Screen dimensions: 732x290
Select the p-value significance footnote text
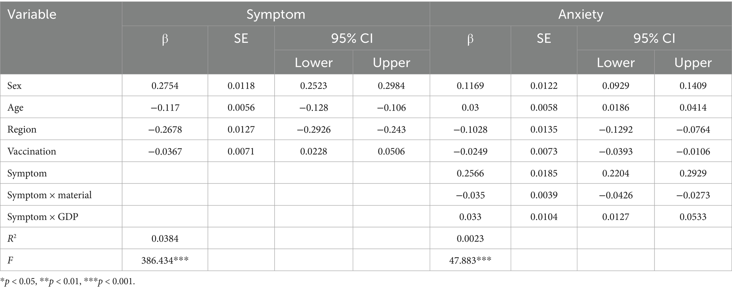(x=68, y=282)
